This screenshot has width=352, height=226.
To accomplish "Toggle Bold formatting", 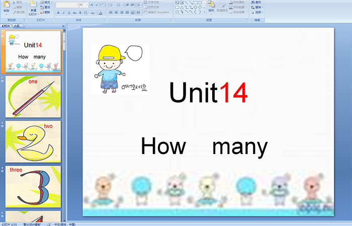I will pos(58,13).
